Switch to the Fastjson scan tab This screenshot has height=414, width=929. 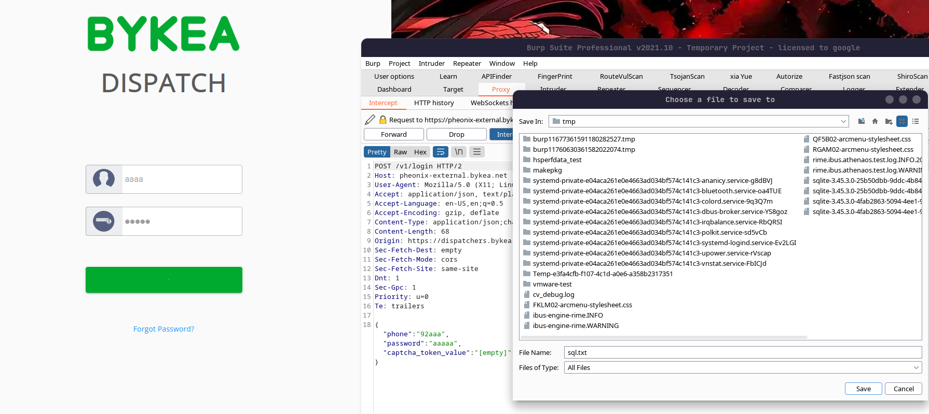pos(850,76)
